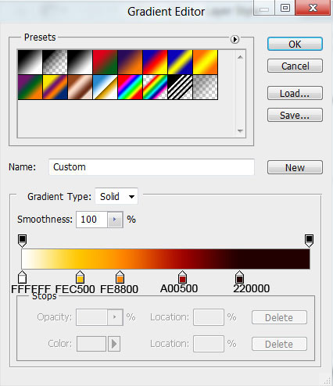Select the Violet, Green, Orange preset
Viewport: 333px width, 386px height.
pos(30,88)
